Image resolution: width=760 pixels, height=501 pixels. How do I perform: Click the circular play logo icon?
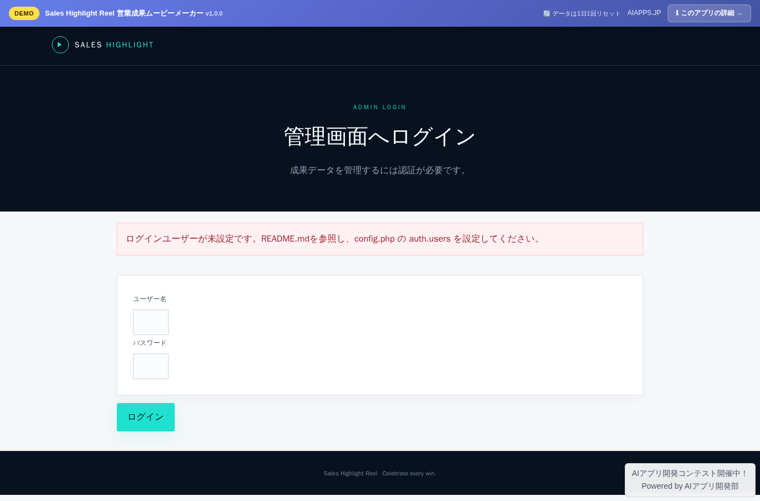pos(60,45)
